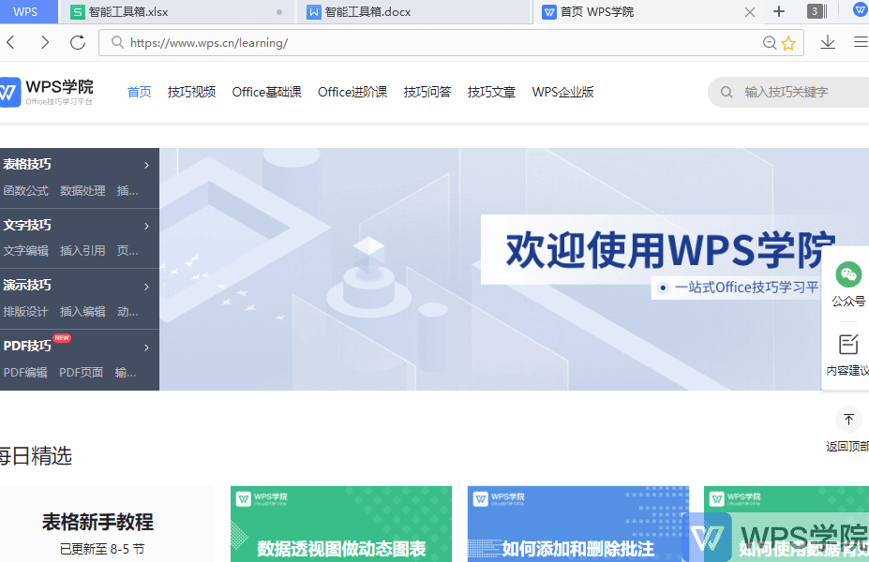Switch to 智能工具箱.docx tab
This screenshot has width=869, height=562.
click(x=412, y=11)
